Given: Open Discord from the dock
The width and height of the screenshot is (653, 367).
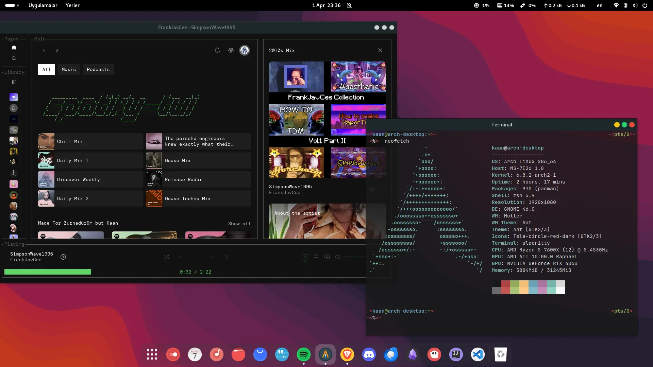Looking at the screenshot, I should pyautogui.click(x=369, y=354).
